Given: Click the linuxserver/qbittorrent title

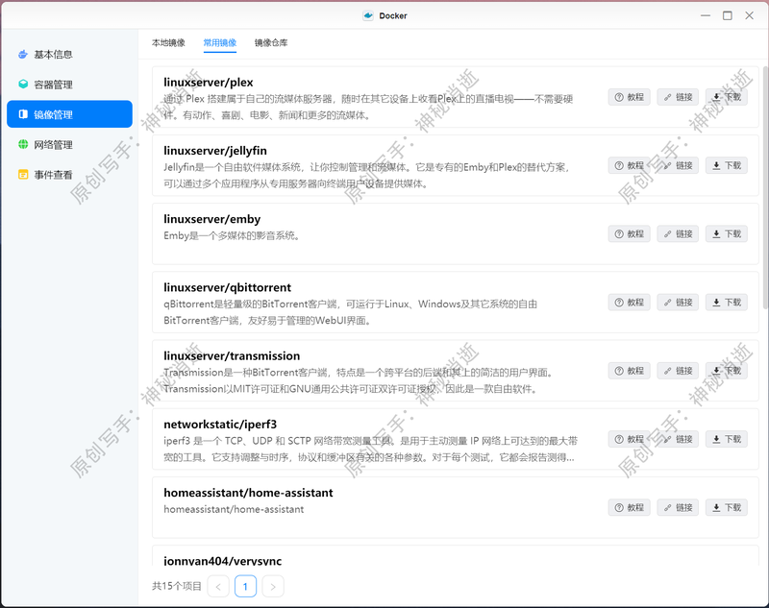Looking at the screenshot, I should 227,287.
